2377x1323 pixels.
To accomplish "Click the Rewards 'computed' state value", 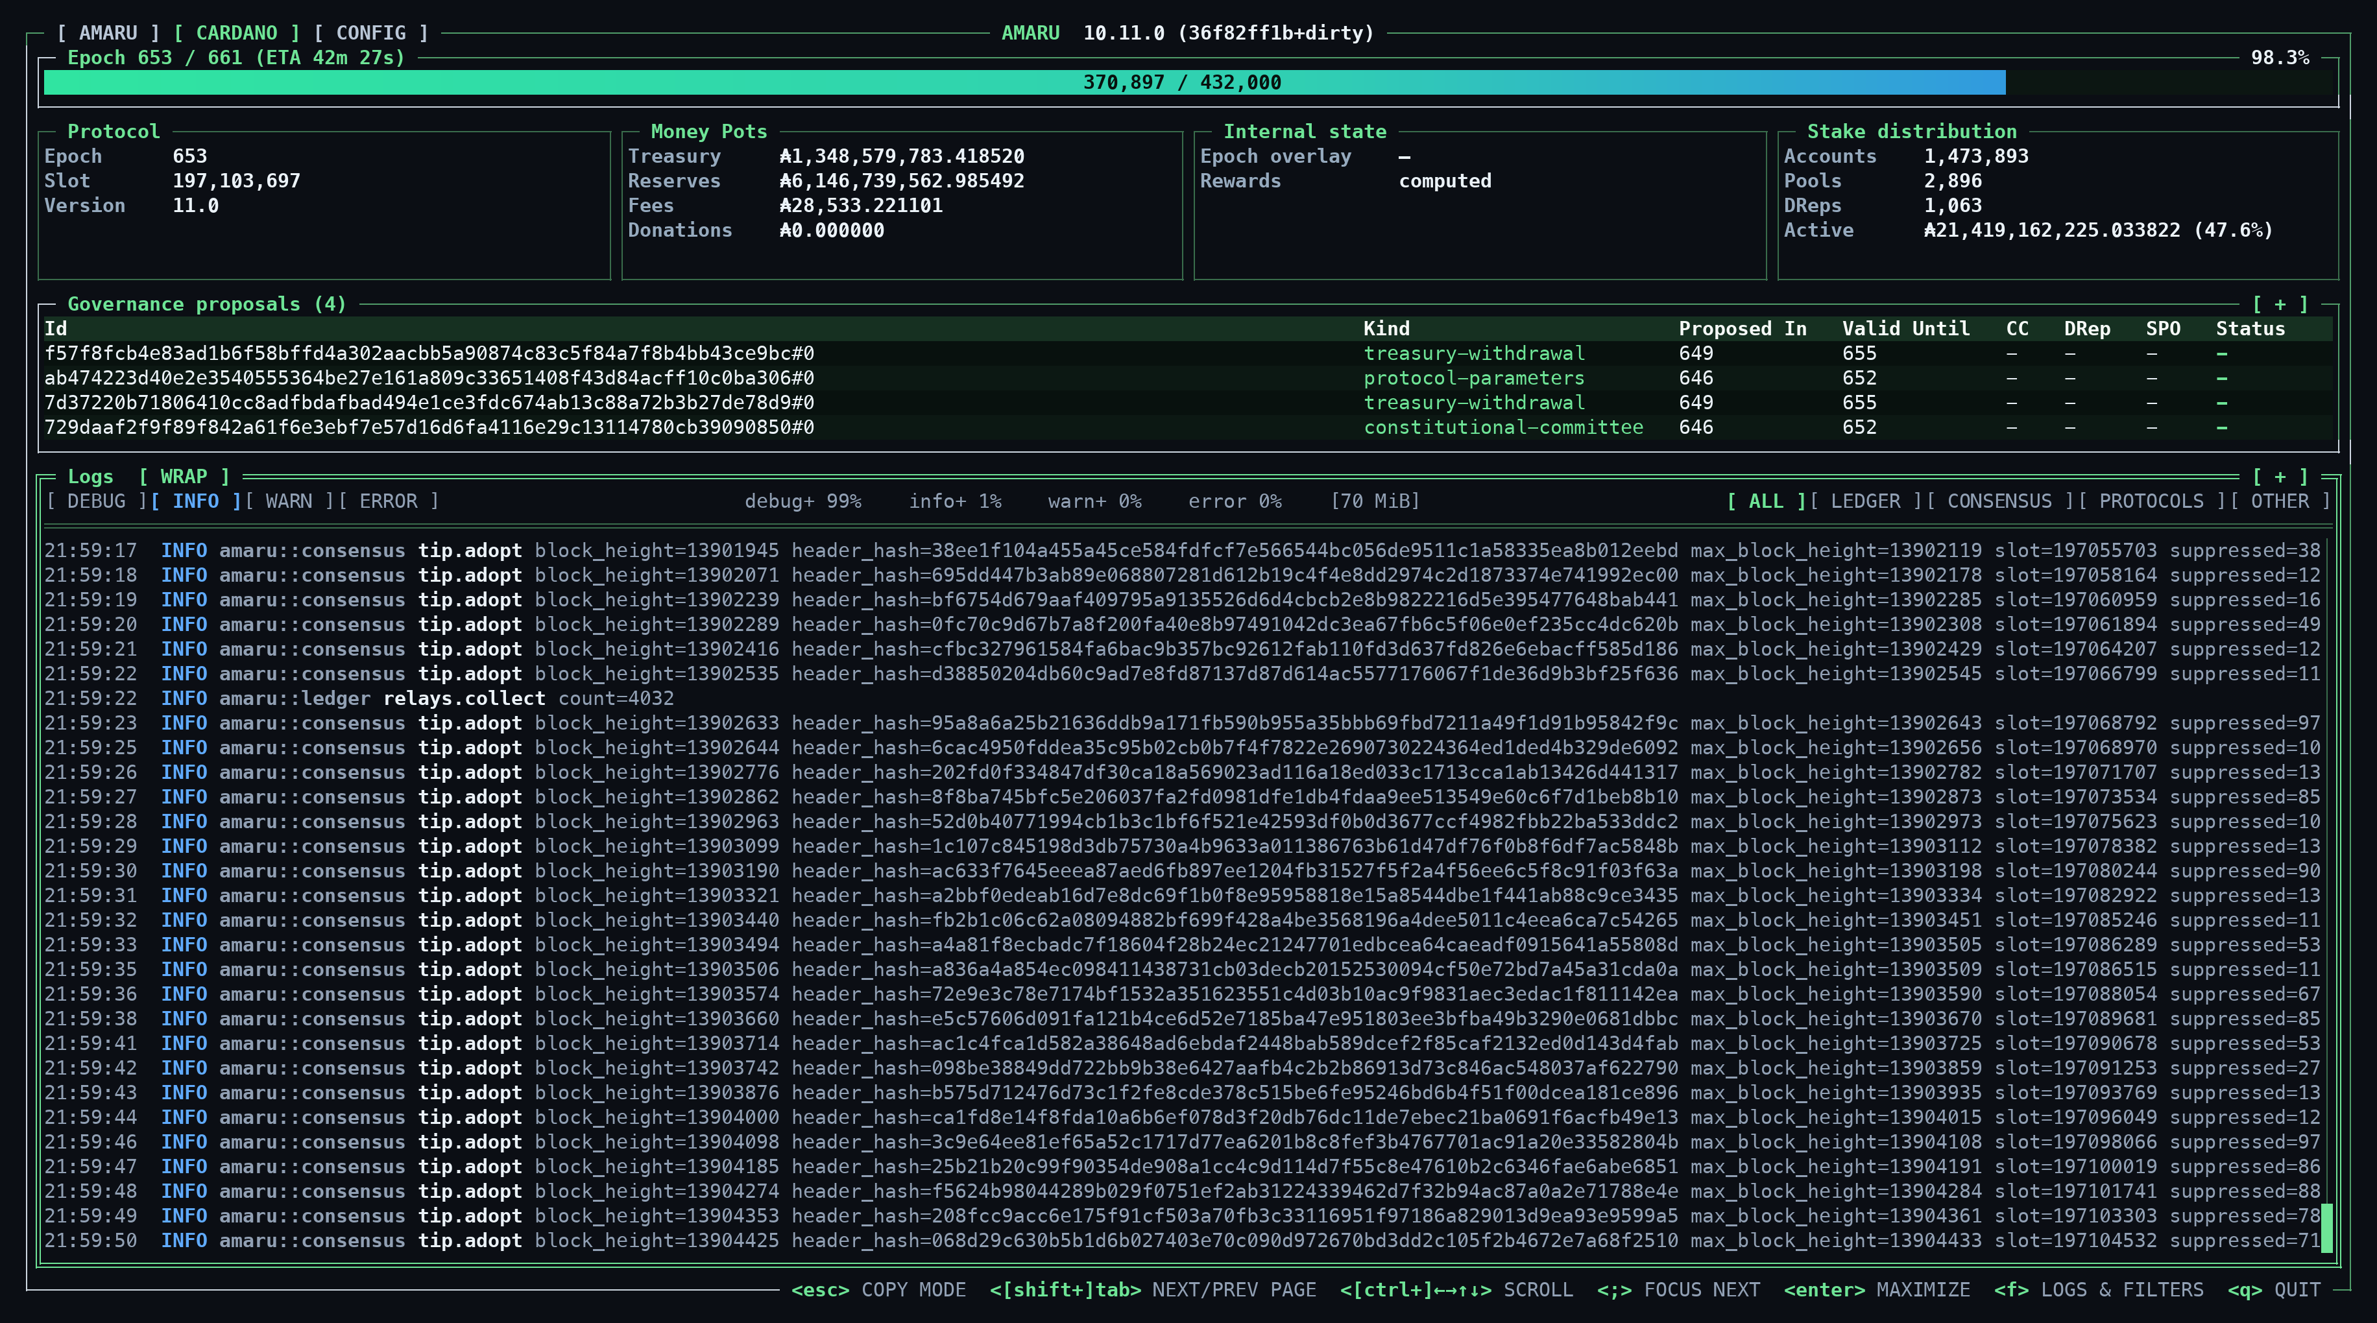I will tap(1445, 181).
